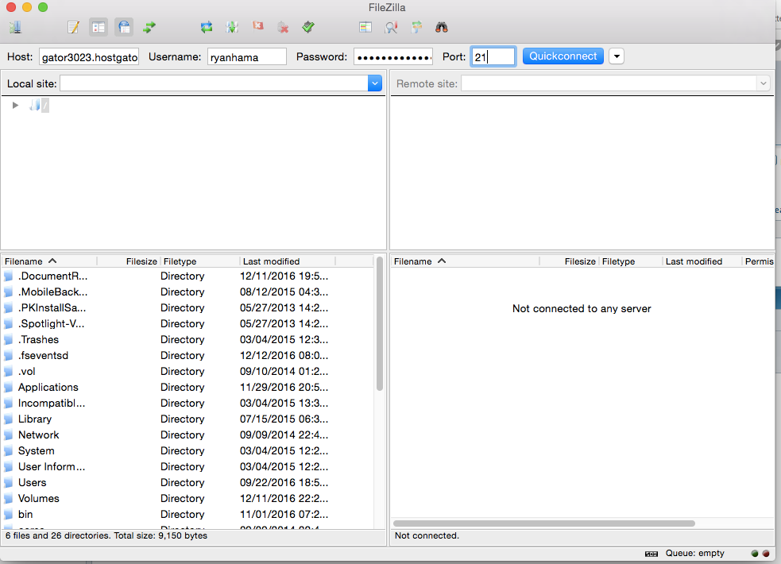Focus the Username field
Screen dimensions: 781x564
[247, 56]
